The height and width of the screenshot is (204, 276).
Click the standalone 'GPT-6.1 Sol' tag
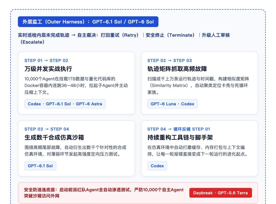(40, 166)
